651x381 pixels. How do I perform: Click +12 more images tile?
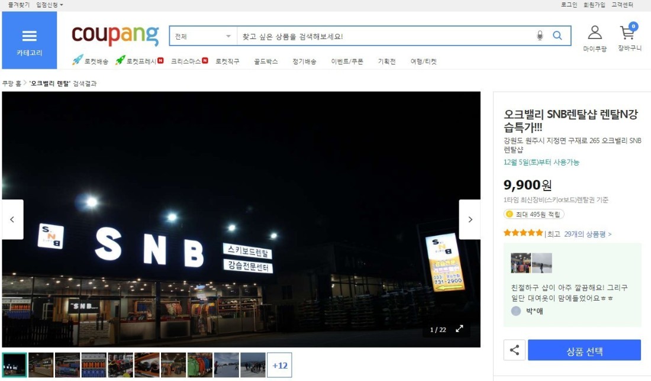pos(279,365)
